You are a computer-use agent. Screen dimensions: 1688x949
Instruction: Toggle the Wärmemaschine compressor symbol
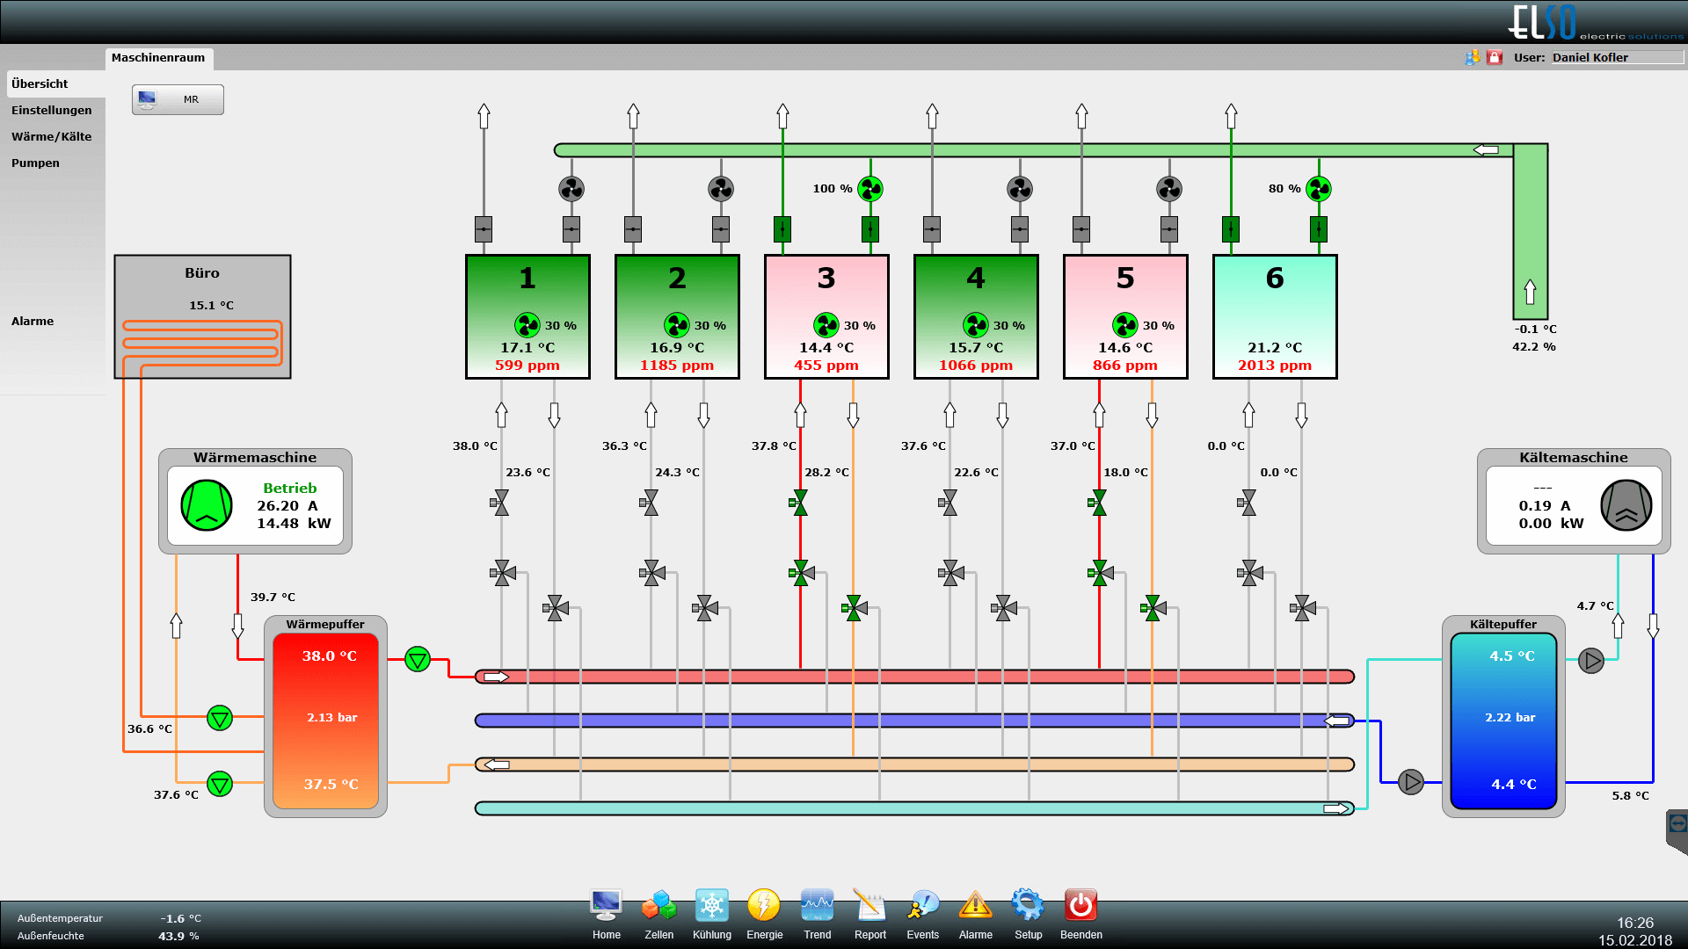[x=207, y=505]
